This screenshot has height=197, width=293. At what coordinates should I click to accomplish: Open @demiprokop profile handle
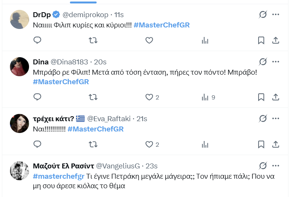tap(86, 14)
